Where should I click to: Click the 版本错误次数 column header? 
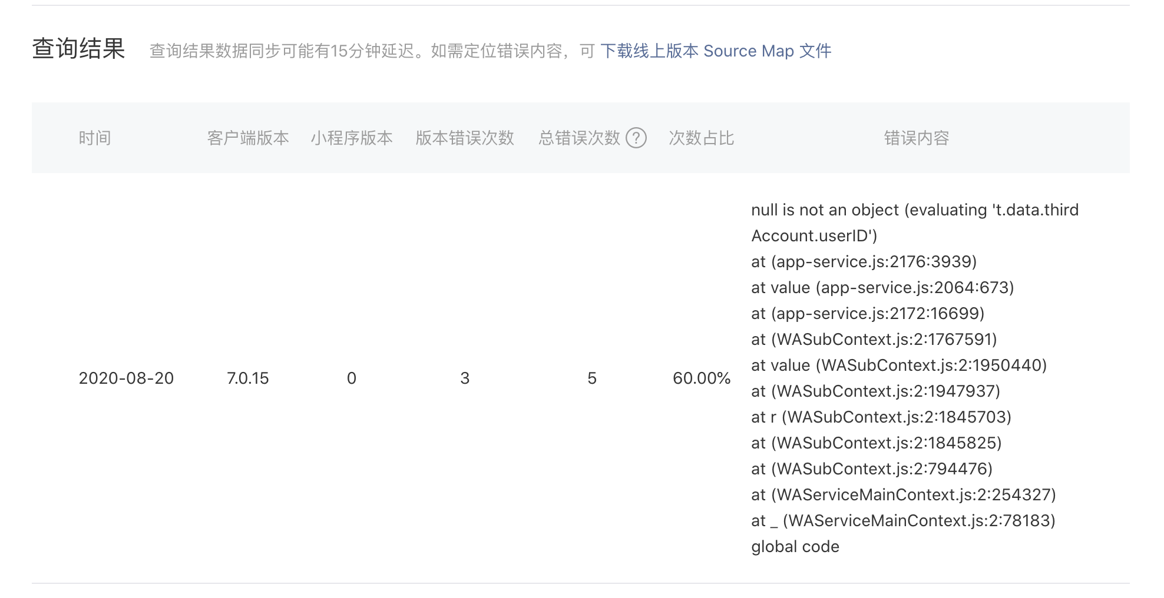click(x=465, y=138)
